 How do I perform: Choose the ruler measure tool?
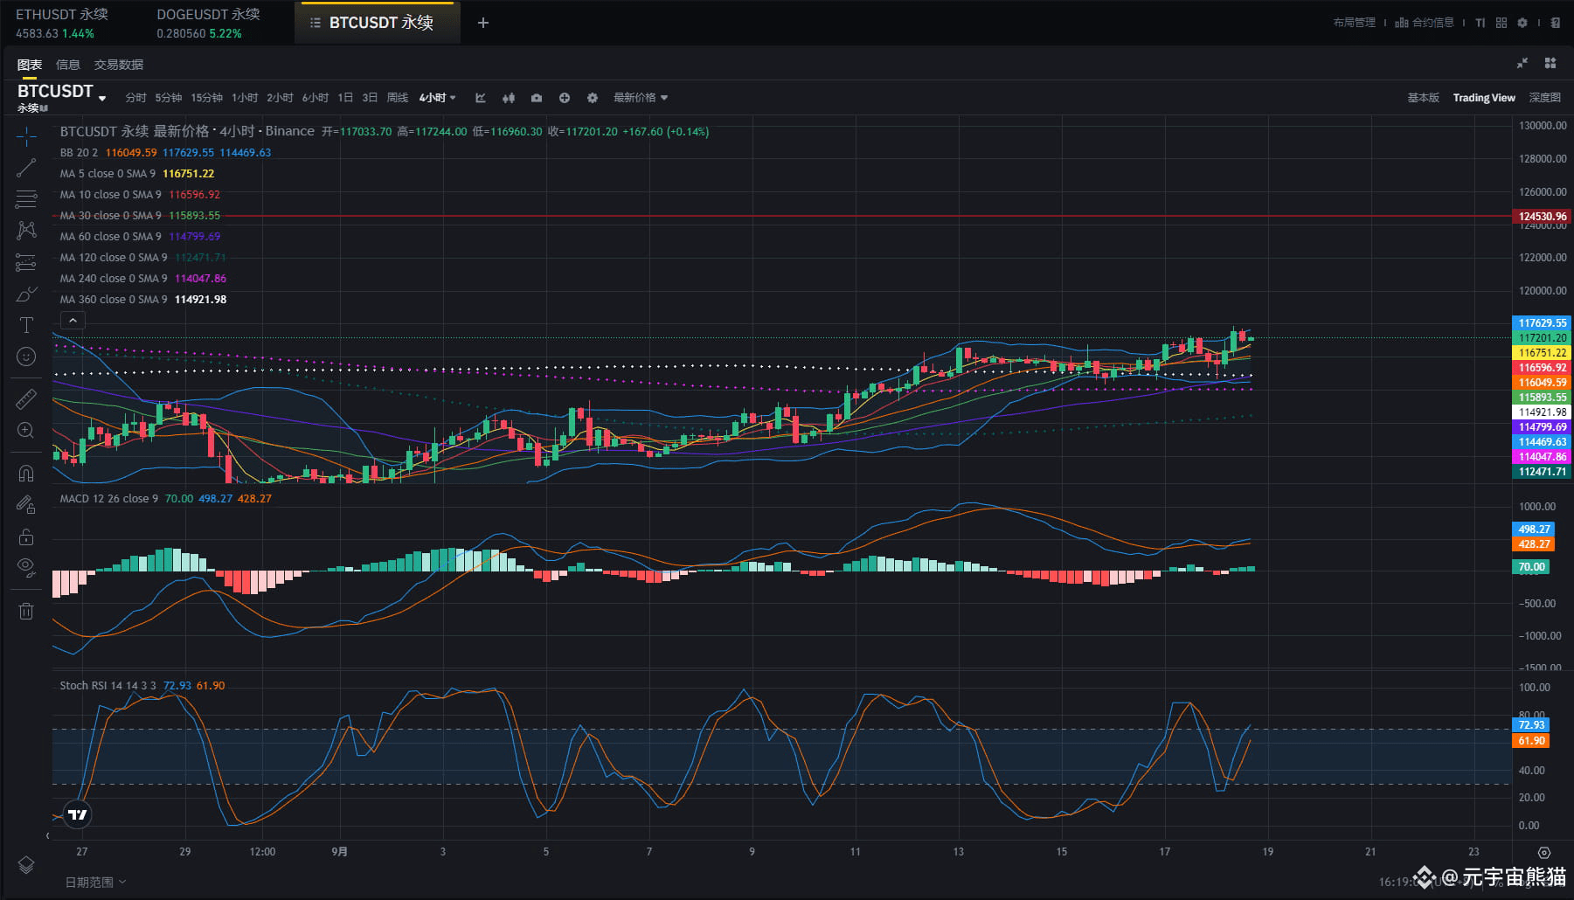26,399
